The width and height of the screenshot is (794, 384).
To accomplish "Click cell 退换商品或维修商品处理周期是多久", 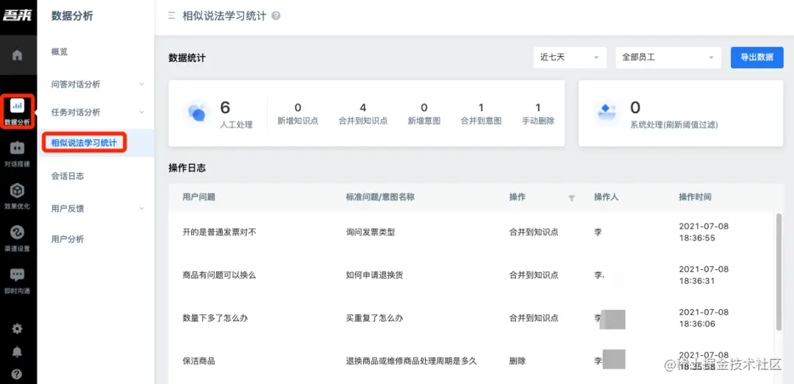I will 411,361.
